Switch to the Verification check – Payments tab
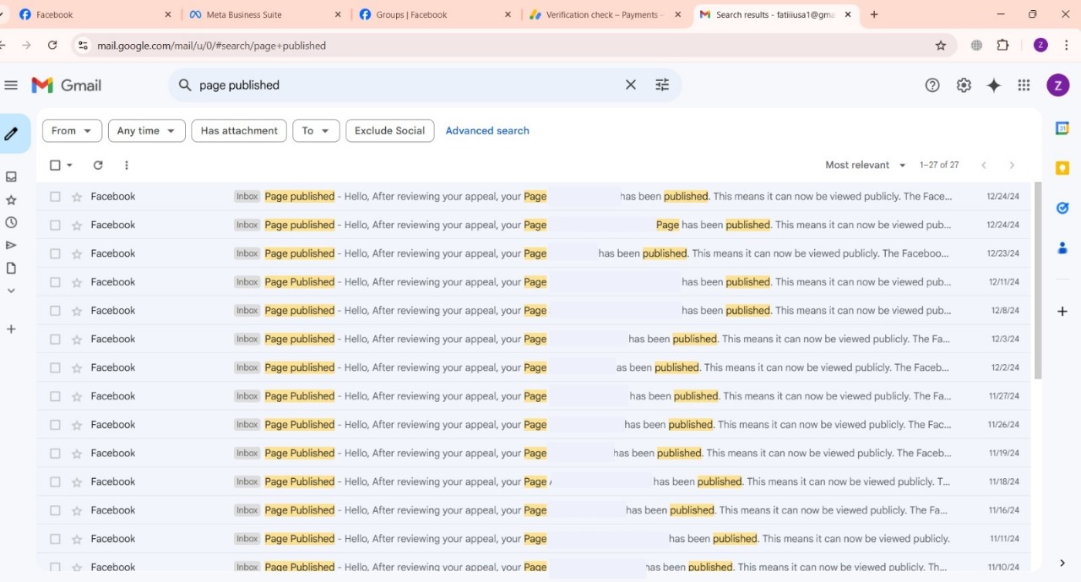The image size is (1081, 582). pyautogui.click(x=605, y=14)
